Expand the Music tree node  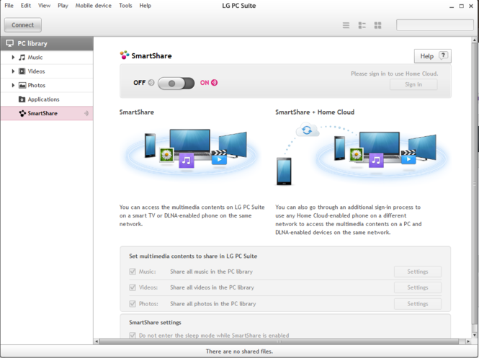pyautogui.click(x=13, y=57)
